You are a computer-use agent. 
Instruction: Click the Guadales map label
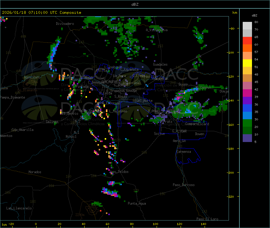(x=160, y=64)
